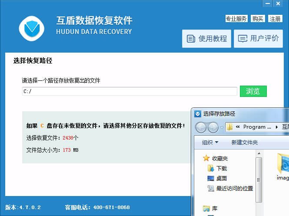Click 新建文件夹 new folder button

pos(244,142)
